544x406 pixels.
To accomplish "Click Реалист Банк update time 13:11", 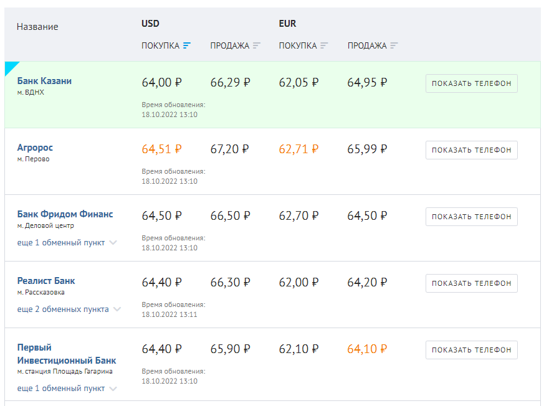I will click(169, 314).
